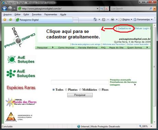Click the blank New Tab button
Viewport: 158px width, 130px height.
(76, 20)
